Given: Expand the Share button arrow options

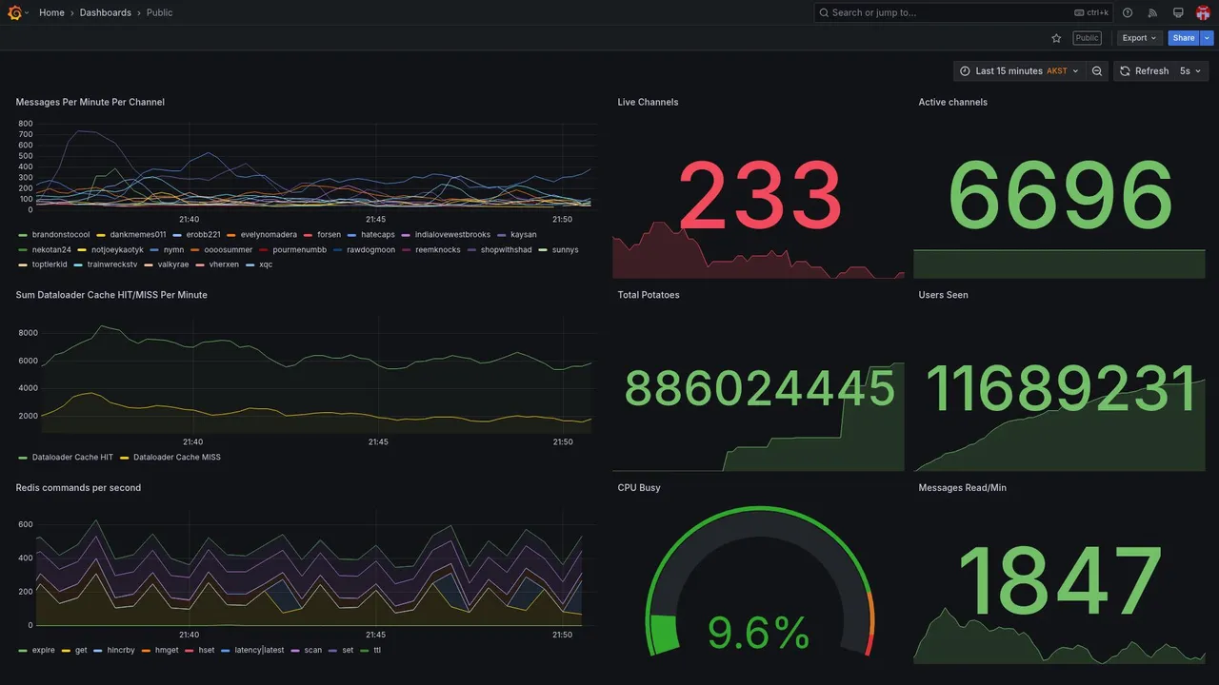Looking at the screenshot, I should pyautogui.click(x=1208, y=38).
